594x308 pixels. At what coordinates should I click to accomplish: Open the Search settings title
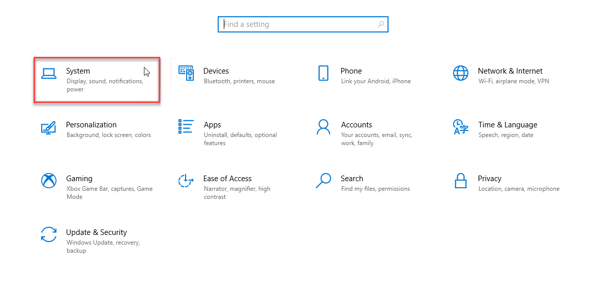(x=352, y=179)
